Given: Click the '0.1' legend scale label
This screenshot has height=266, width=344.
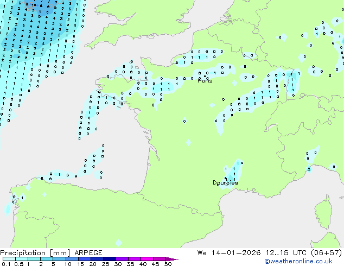Looking at the screenshot, I should 6,264.
